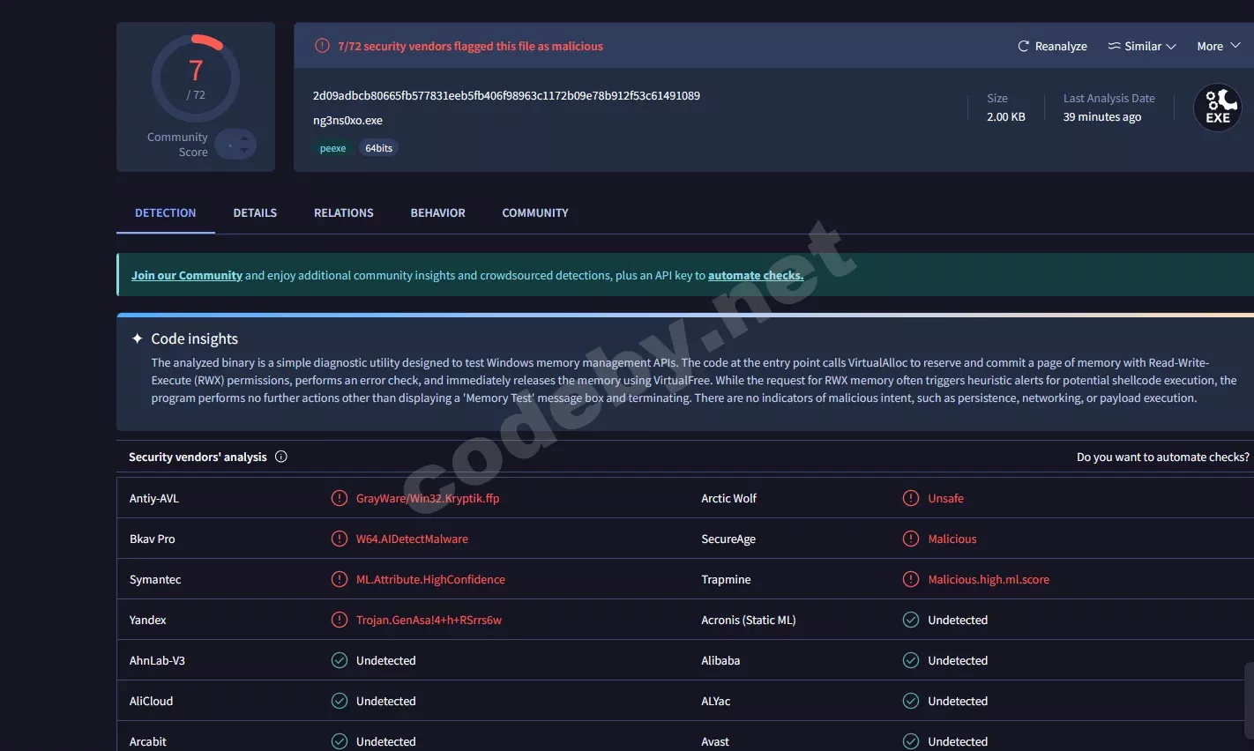1254x751 pixels.
Task: Click the Undetected result for ALYac
Action: [958, 701]
